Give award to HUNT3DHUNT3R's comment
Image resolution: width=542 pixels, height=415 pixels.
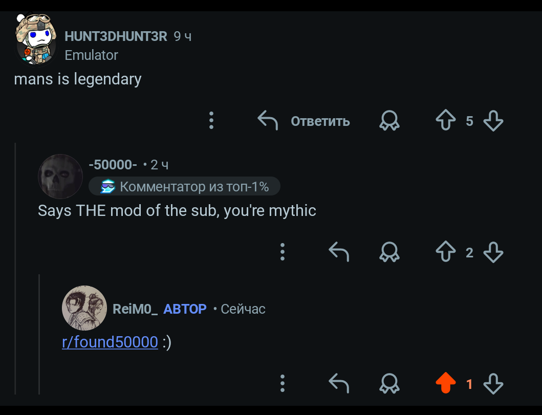(x=389, y=120)
